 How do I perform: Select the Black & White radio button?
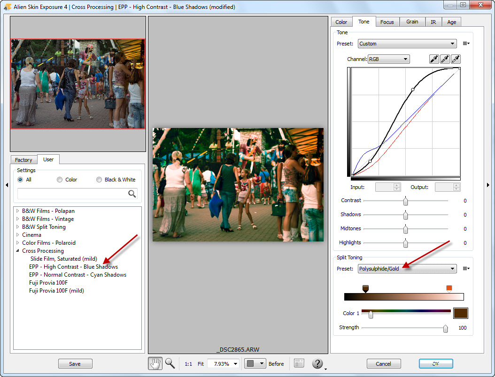pos(99,180)
